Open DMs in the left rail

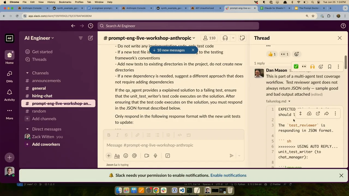(x=10, y=76)
